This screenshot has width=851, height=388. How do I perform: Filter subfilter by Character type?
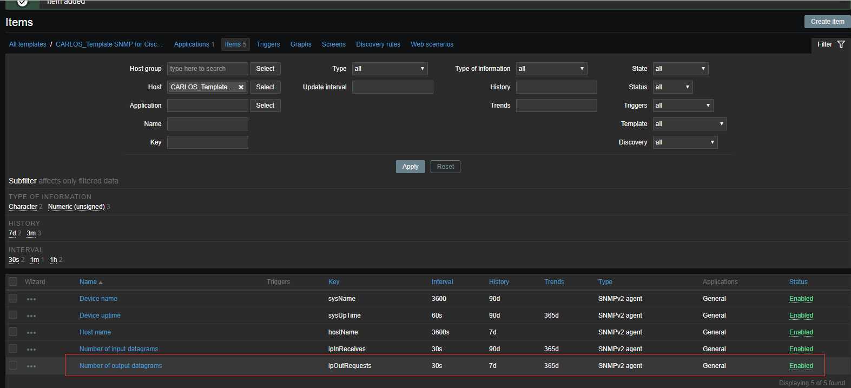click(x=23, y=207)
